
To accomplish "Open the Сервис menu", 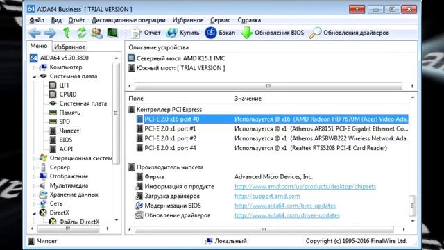I will (221, 20).
